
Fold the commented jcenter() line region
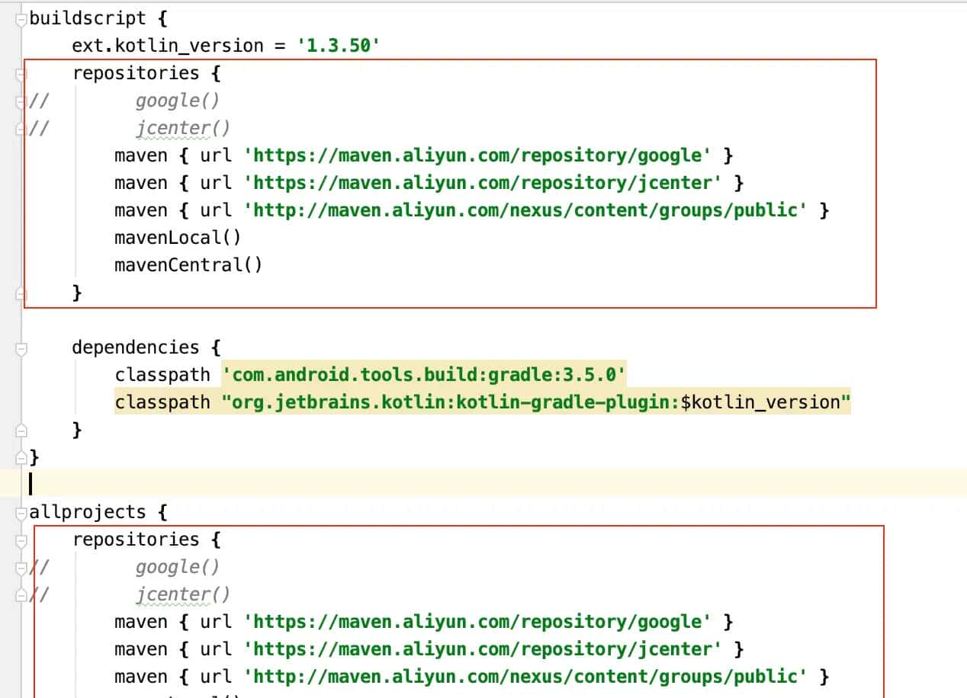(21, 127)
